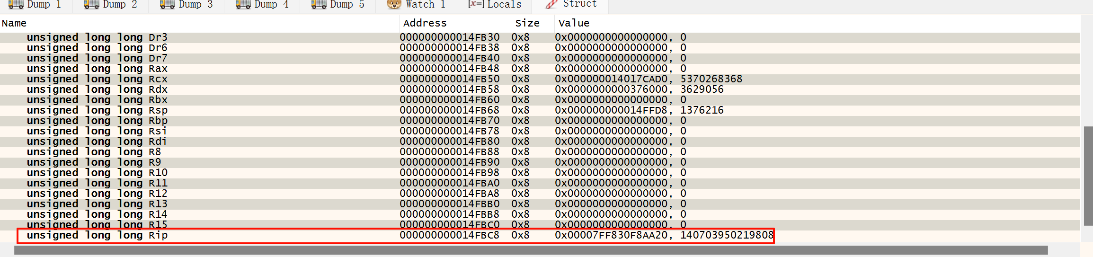Click the Rip value 0x00007FF830F8AA20
This screenshot has width=1093, height=257.
point(611,235)
